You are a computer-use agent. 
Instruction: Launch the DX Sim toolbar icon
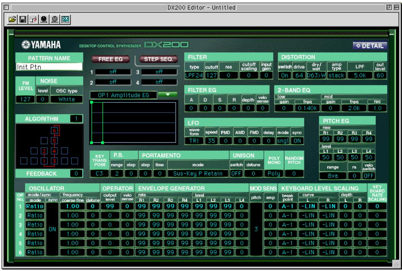tap(65, 19)
